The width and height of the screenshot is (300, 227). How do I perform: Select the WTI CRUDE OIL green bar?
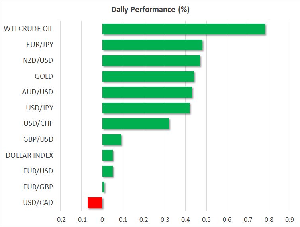(x=184, y=29)
